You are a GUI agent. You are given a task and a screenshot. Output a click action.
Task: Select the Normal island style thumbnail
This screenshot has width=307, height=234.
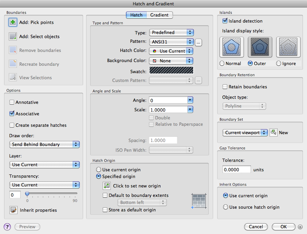[232, 47]
